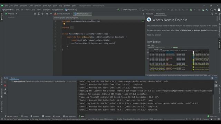
Task: Click the Gradle download progress bar
Action: tap(174, 119)
